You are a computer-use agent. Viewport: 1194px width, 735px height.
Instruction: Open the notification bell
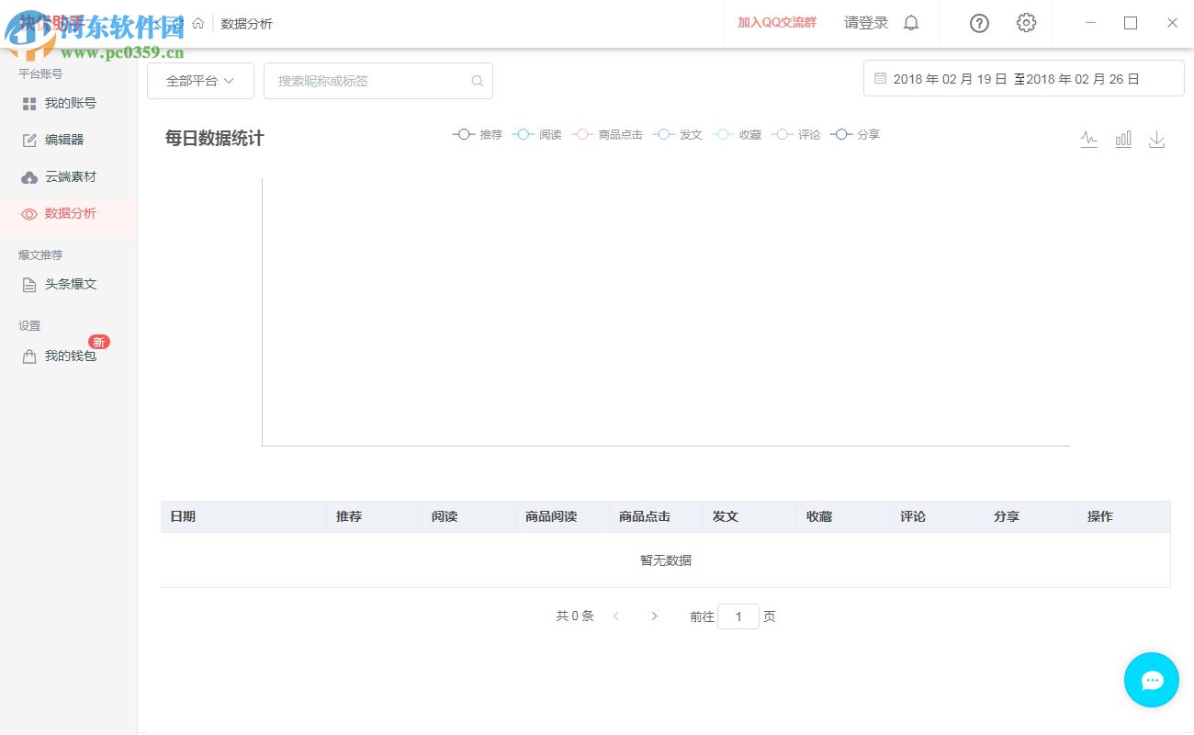(910, 22)
